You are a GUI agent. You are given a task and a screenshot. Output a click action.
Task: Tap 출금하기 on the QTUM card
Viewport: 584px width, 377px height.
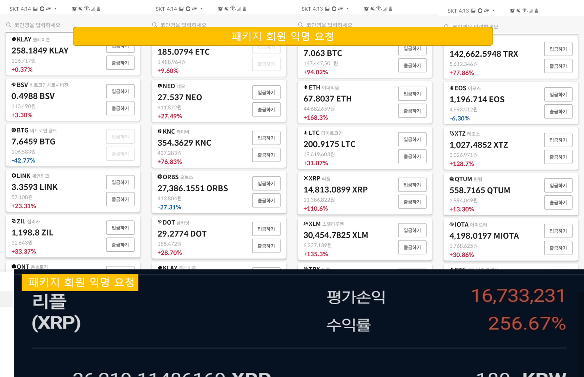pos(558,202)
